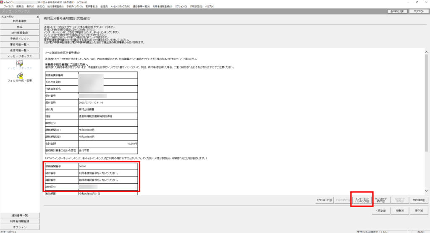
Task: Open the オプション(O) menu in menu bar
Action: click(181, 7)
